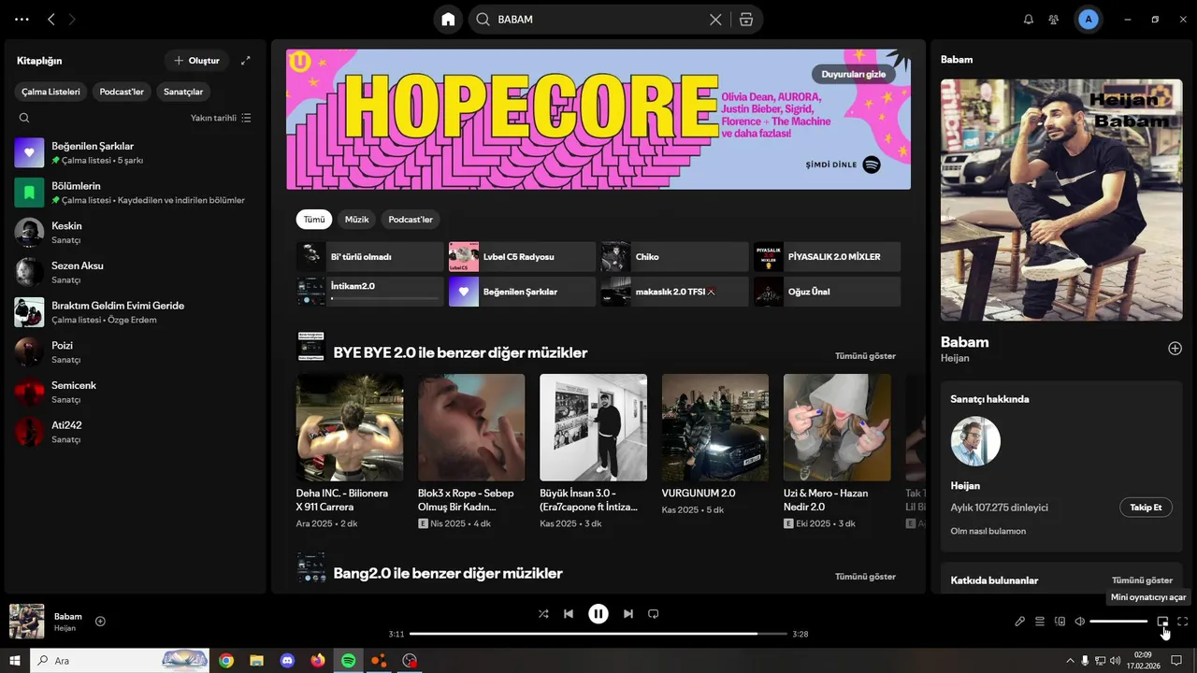Open PİYASALIK 2.0 MİXLER tile

[x=827, y=257]
